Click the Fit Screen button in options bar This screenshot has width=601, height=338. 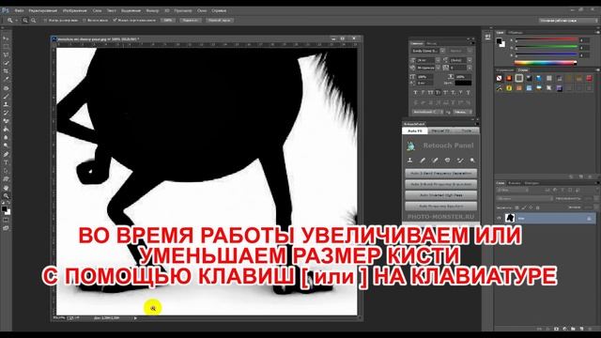click(191, 21)
